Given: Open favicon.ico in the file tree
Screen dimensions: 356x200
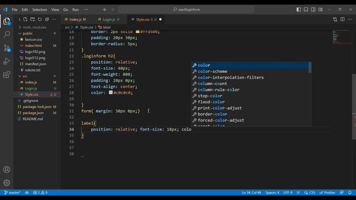Looking at the screenshot, I should tap(33, 39).
